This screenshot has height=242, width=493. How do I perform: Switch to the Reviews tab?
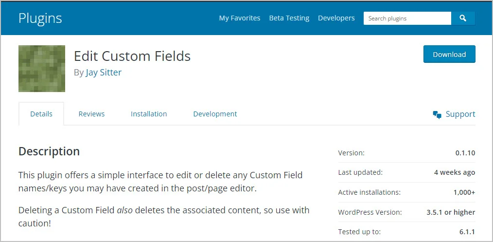click(91, 114)
